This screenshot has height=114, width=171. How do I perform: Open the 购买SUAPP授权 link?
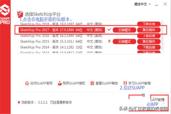71,83
